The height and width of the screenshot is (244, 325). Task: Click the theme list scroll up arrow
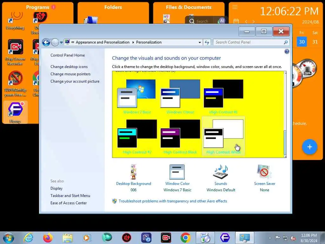(x=285, y=73)
